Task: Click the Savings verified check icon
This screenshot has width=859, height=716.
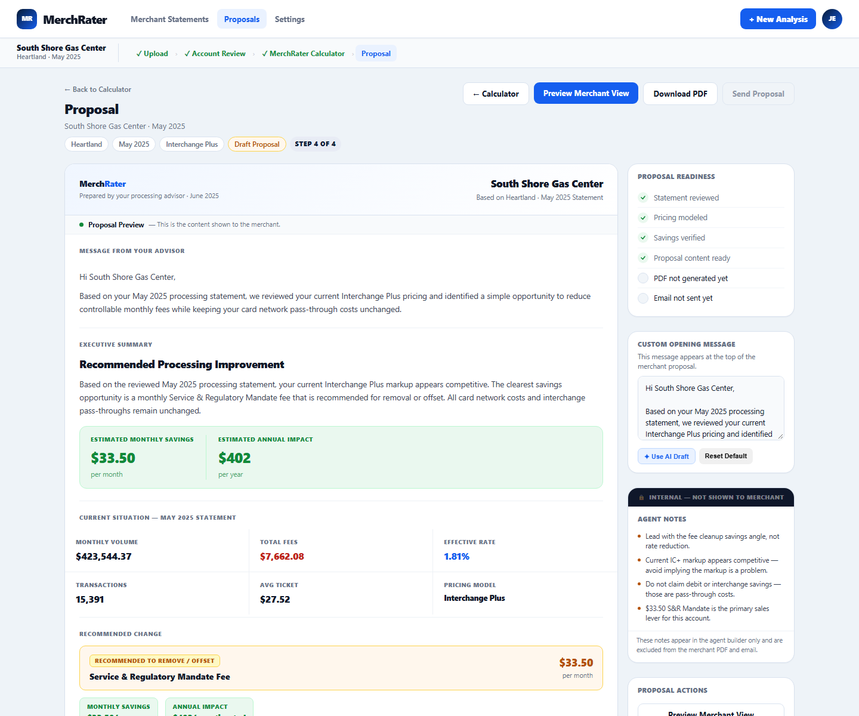Action: pyautogui.click(x=643, y=237)
